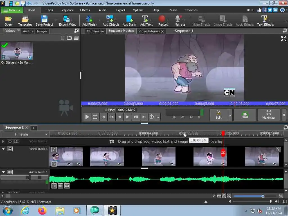Open the green Menu dropdown

[12, 10]
